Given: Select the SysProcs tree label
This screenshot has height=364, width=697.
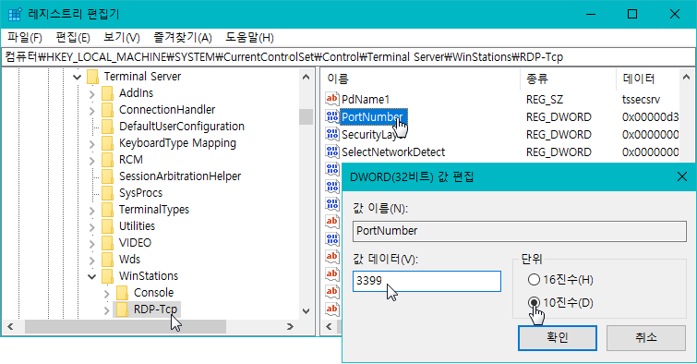Looking at the screenshot, I should coord(140,193).
